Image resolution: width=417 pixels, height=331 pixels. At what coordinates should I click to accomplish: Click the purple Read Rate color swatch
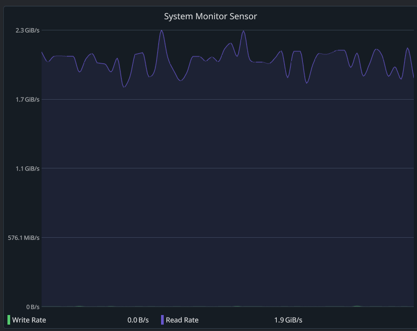162,320
